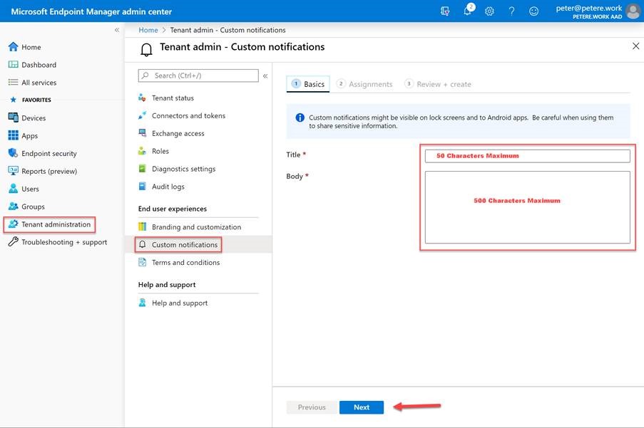Image resolution: width=644 pixels, height=428 pixels.
Task: Open portal settings gear icon
Action: tap(489, 11)
